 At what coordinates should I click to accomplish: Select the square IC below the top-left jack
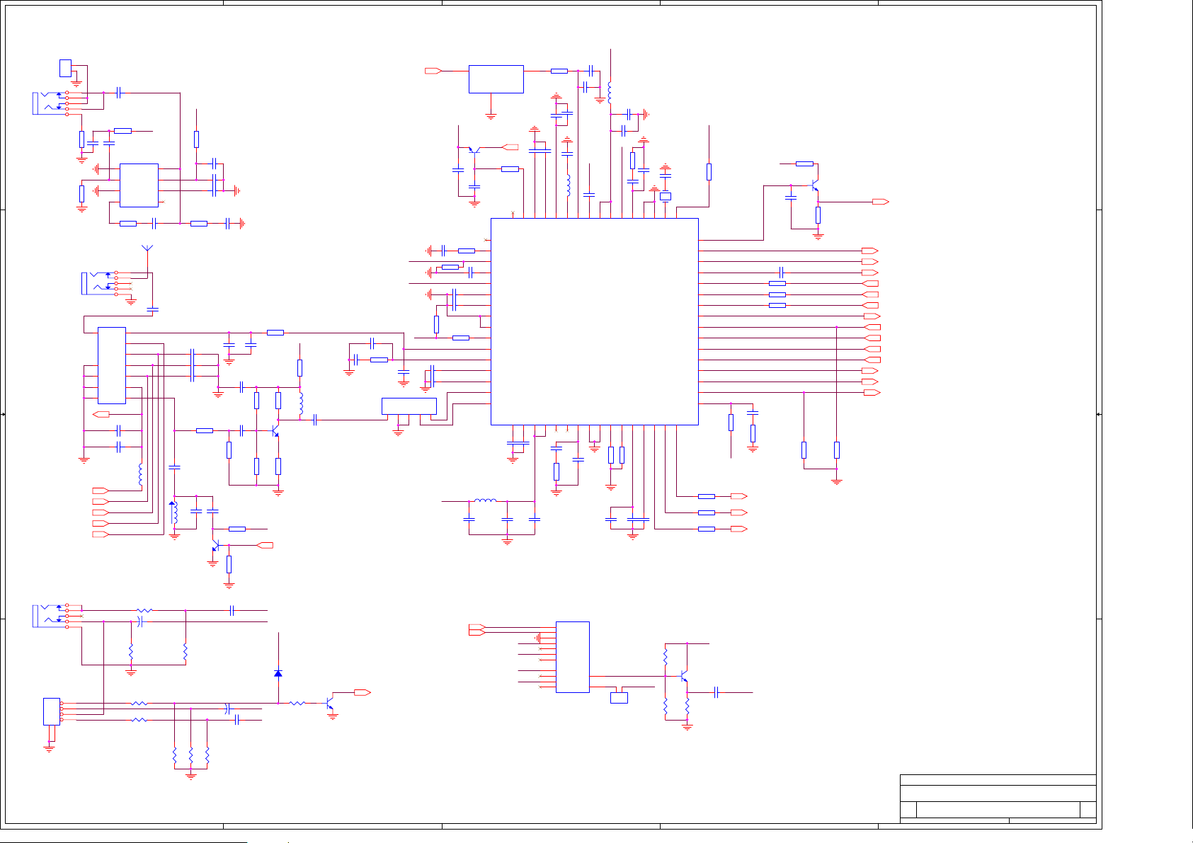pos(139,185)
